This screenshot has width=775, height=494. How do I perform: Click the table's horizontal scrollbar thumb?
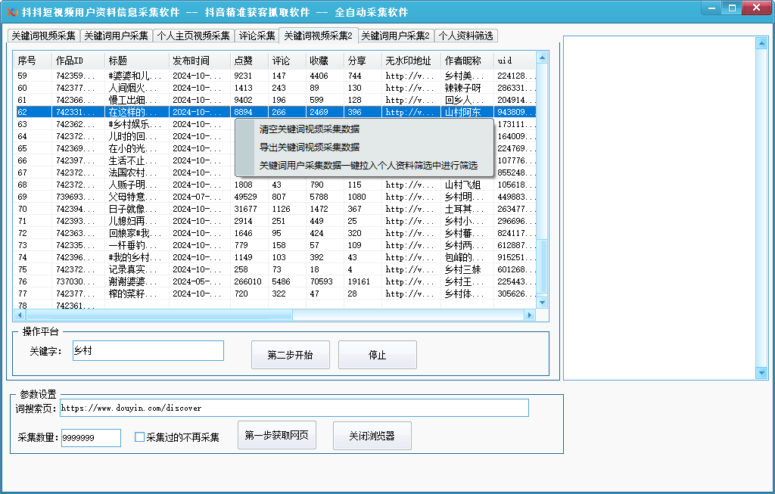coord(159,315)
